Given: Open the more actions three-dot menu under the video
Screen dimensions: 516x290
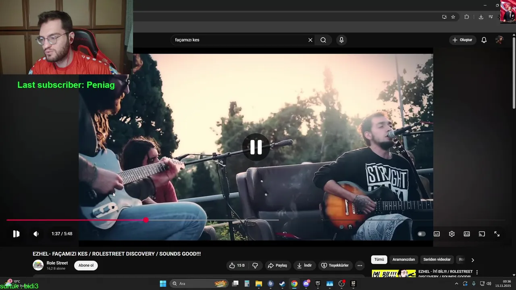Looking at the screenshot, I should [360, 265].
